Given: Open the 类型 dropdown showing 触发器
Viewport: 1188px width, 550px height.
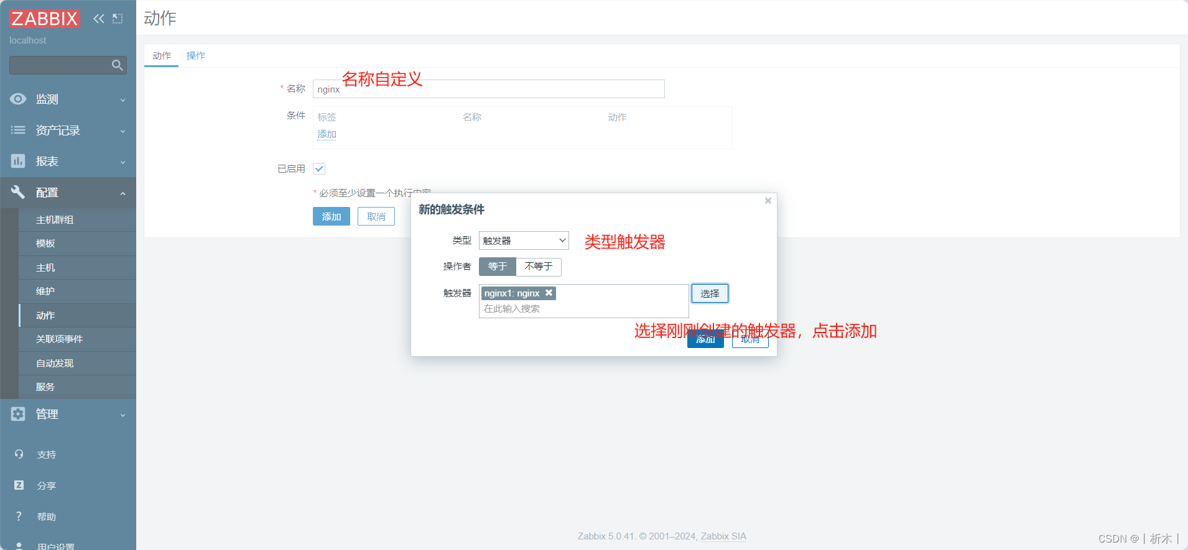Looking at the screenshot, I should coord(524,241).
